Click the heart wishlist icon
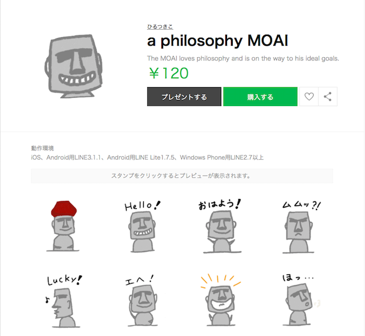This screenshot has width=365, height=336. point(309,96)
